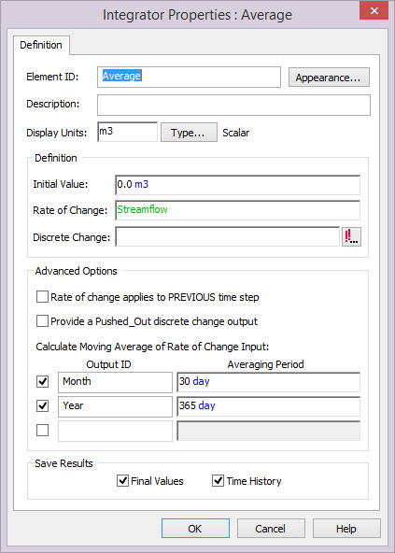Click the empty third Output ID field
The height and width of the screenshot is (553, 395).
116,431
